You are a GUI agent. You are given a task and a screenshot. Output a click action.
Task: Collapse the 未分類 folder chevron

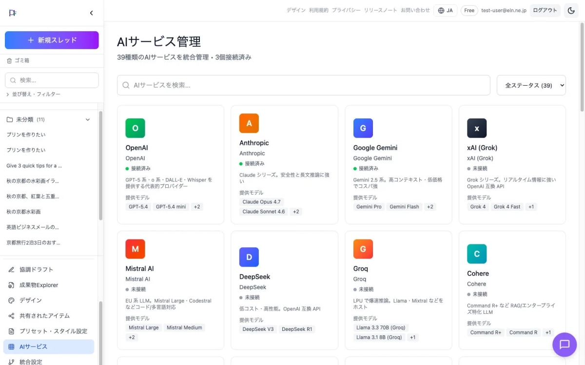(x=88, y=119)
